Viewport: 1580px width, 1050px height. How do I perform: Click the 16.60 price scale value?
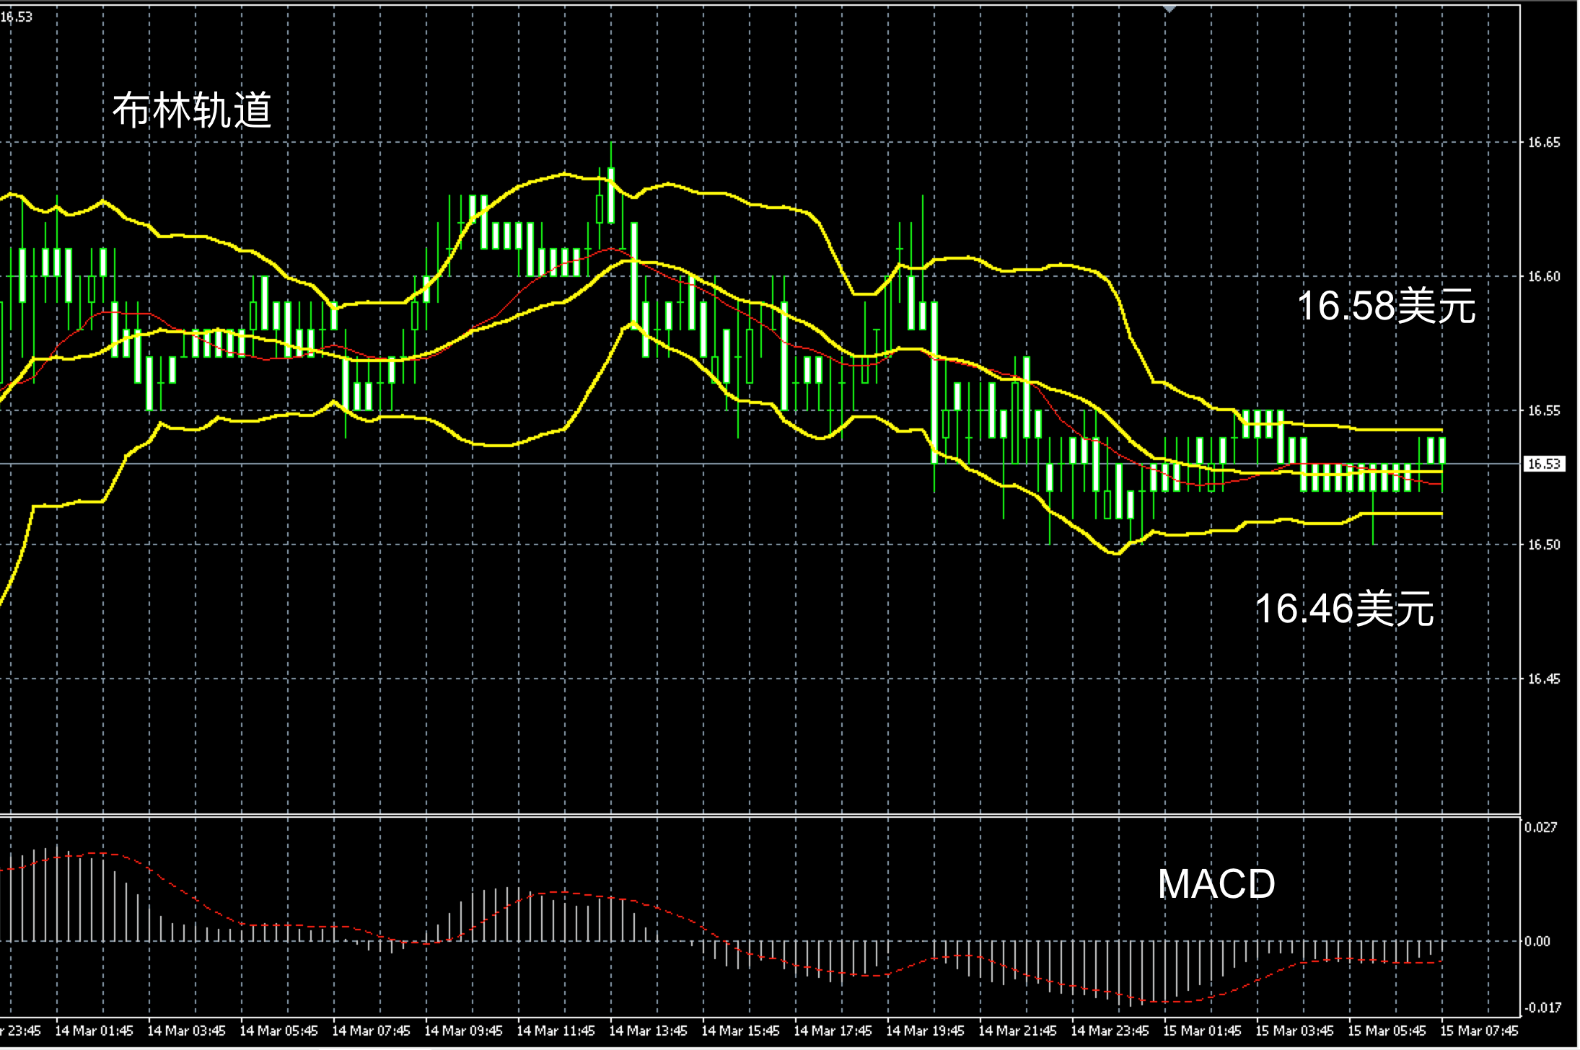click(x=1543, y=277)
